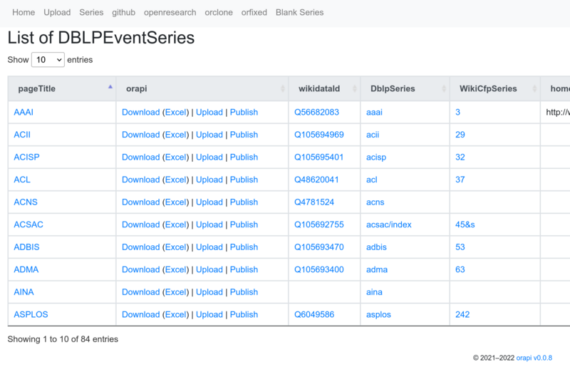Sort table by WikiCfpSeries column
This screenshot has height=372, width=570.
coord(494,89)
